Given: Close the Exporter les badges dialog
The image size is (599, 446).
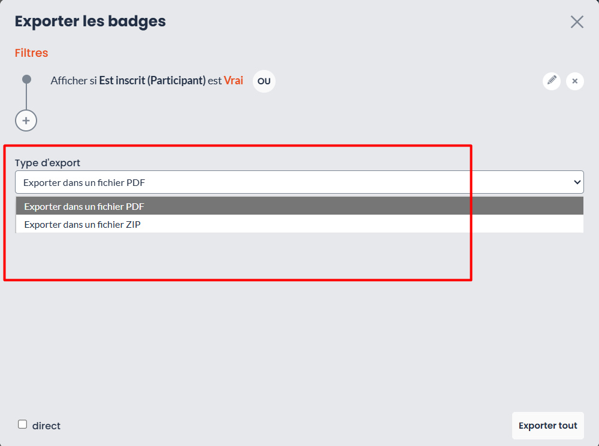Looking at the screenshot, I should tap(577, 22).
